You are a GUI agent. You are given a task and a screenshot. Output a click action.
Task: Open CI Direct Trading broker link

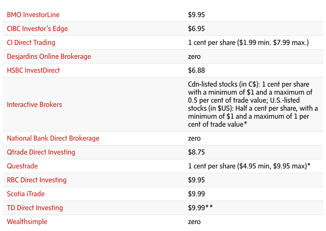tap(31, 43)
